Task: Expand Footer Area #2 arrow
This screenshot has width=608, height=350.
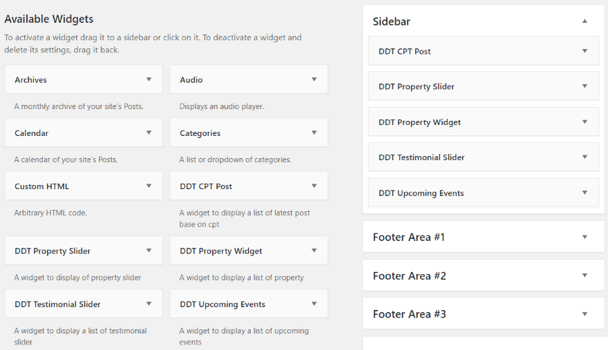Action: tap(585, 275)
